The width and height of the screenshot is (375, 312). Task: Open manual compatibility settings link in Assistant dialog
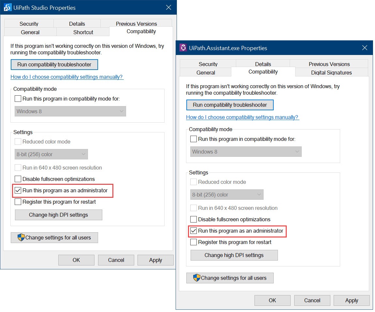242,117
